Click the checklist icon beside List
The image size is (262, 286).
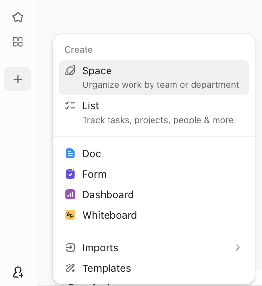click(x=70, y=105)
